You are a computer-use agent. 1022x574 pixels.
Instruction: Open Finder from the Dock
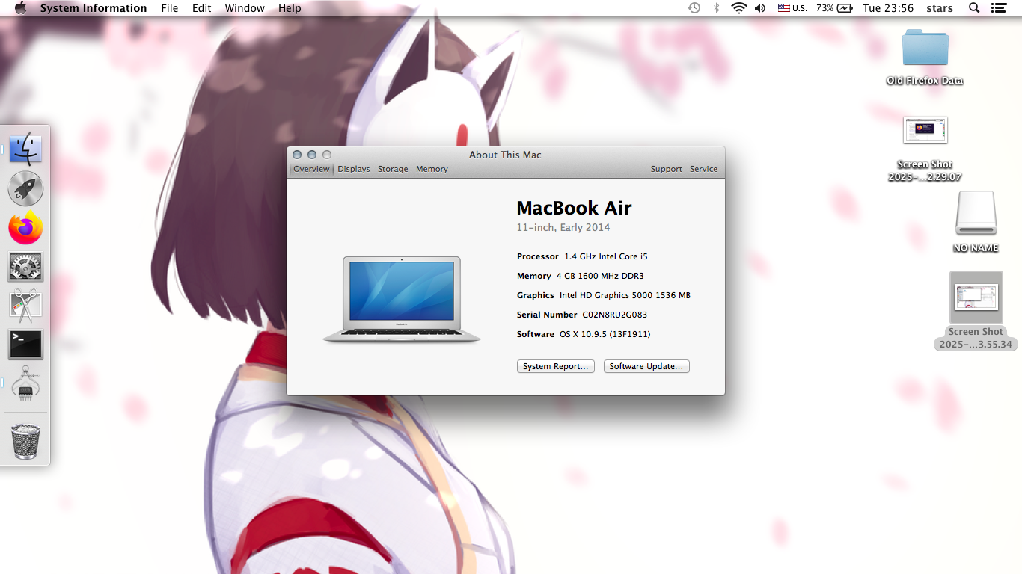pos(25,147)
